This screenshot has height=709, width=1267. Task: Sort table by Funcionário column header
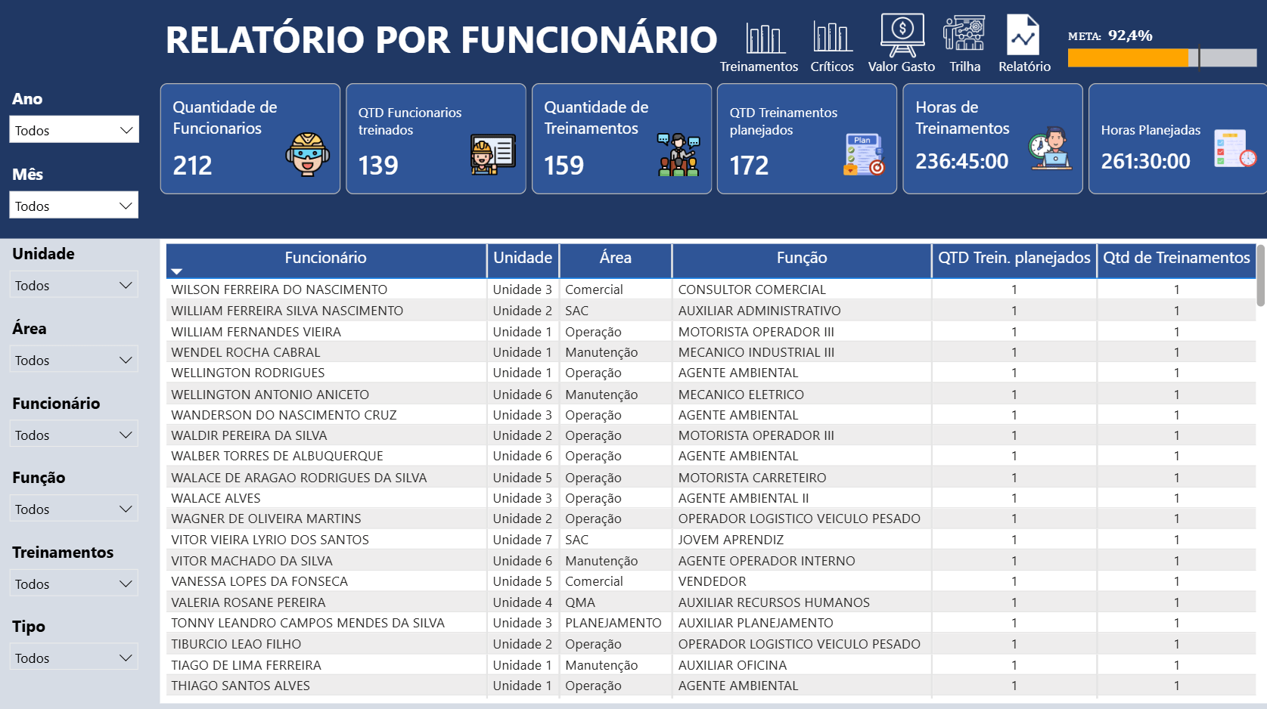325,258
